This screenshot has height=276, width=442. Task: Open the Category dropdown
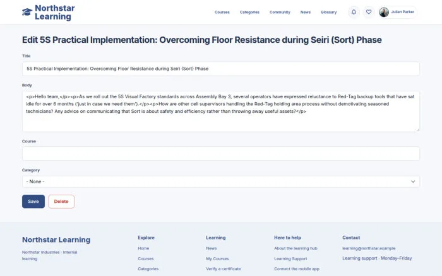pyautogui.click(x=221, y=181)
